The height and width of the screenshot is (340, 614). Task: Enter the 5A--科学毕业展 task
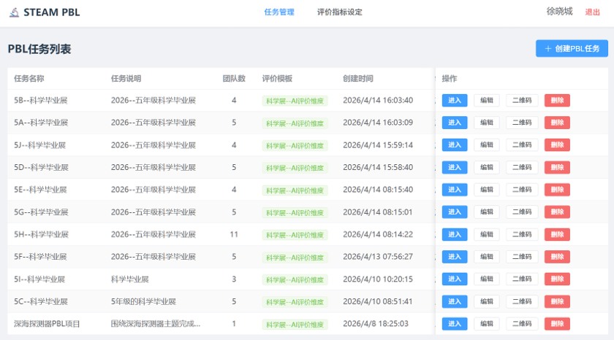tap(455, 123)
